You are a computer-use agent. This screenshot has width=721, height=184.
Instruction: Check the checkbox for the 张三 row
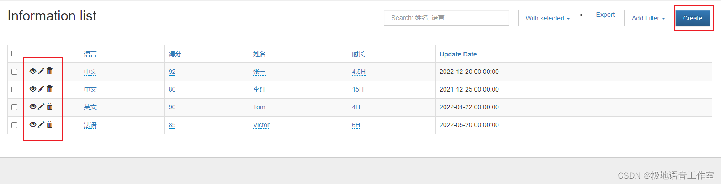tap(15, 72)
